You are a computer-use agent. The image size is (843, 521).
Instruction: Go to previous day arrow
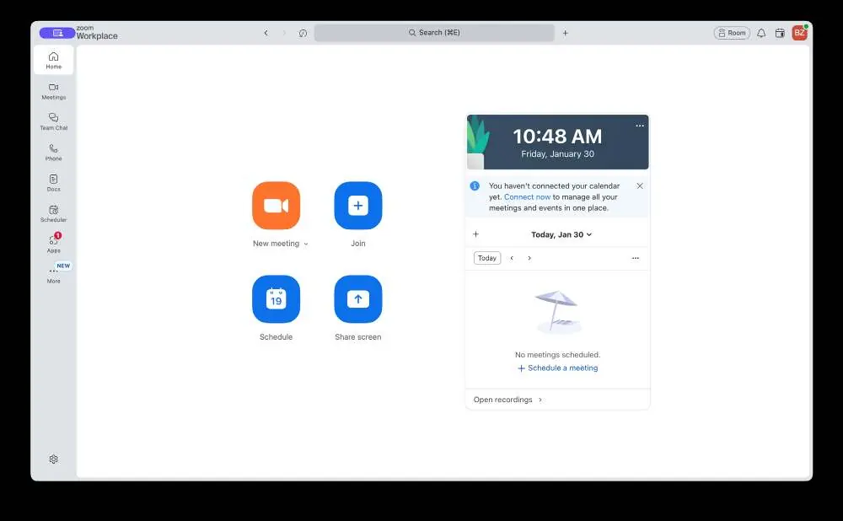point(512,258)
